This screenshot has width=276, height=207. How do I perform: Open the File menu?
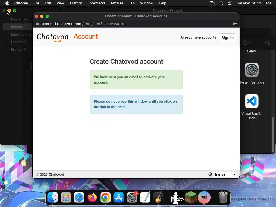(36, 3)
